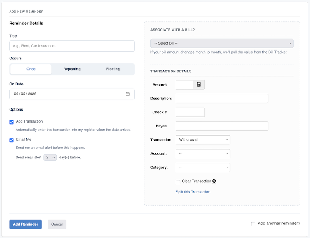This screenshot has height=238, width=310.
Task: Click the Add another reminder? label
Action: click(279, 224)
